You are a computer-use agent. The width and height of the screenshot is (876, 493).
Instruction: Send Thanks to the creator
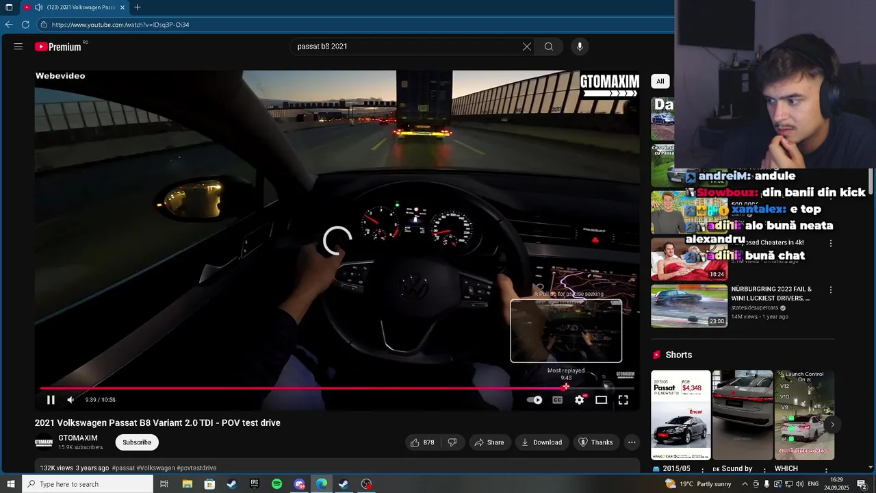tap(596, 442)
